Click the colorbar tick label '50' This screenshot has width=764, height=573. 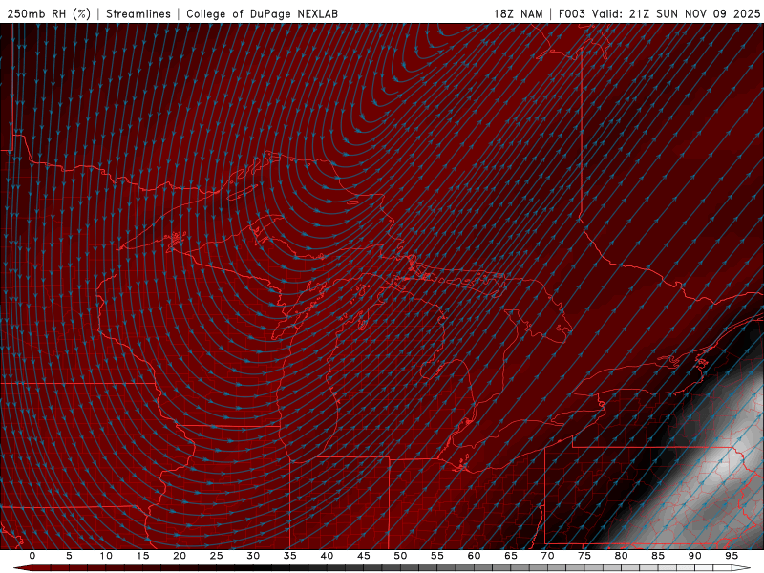(400, 556)
